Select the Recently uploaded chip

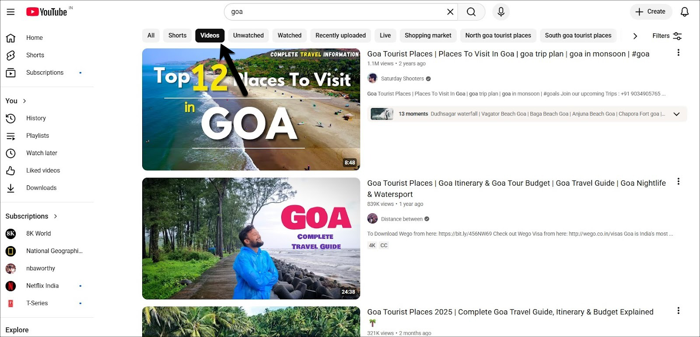340,35
